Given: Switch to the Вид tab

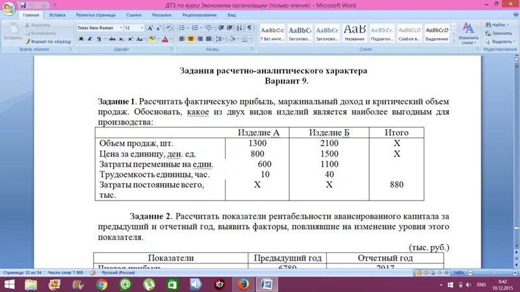Looking at the screenshot, I should 231,15.
